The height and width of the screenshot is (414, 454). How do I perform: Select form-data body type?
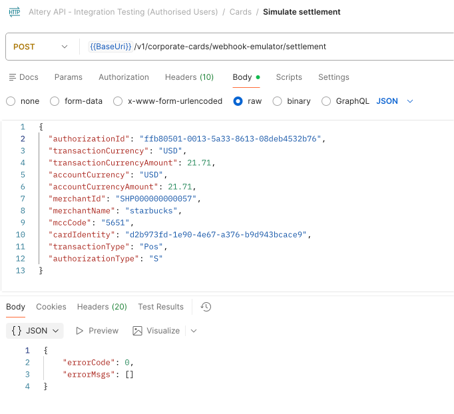pyautogui.click(x=55, y=101)
